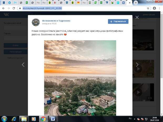Switch to the teal square icon tab

(x=118, y=3)
